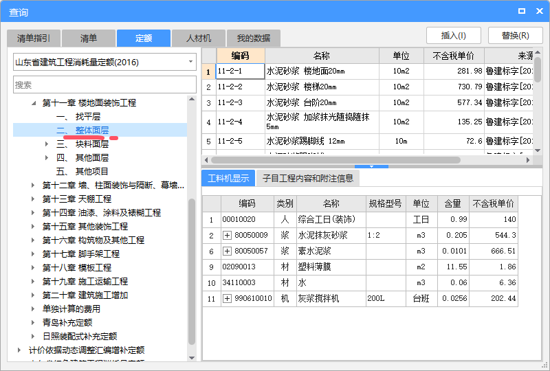Image resolution: width=550 pixels, height=371 pixels.
Task: Expand 计价依据动态调整汇编增补定额 node
Action: (x=19, y=350)
